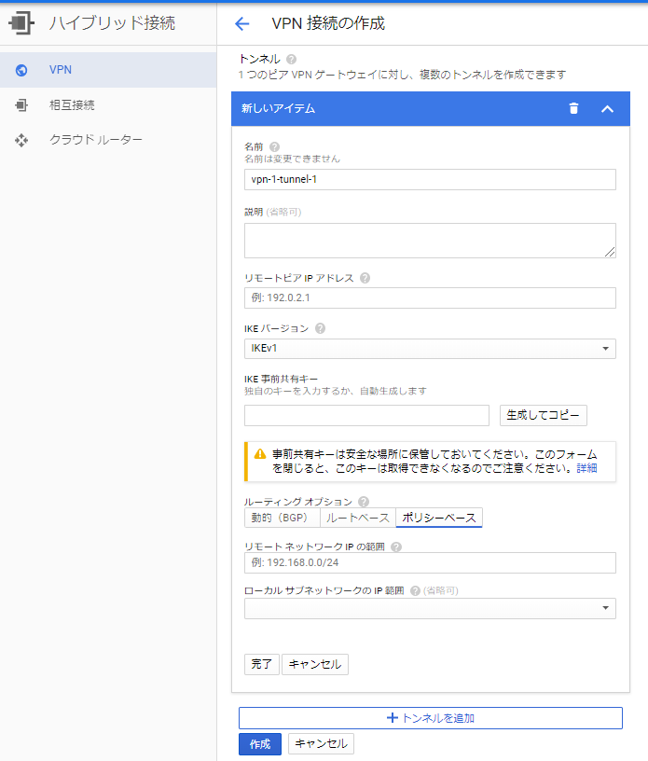Click the 説明 description textarea
Viewport: 648px width, 761px height.
click(430, 241)
